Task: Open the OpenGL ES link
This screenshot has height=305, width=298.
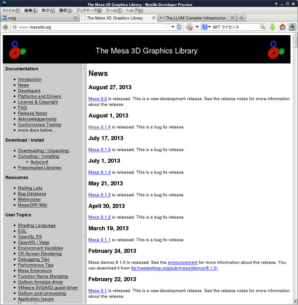Action: click(30, 237)
